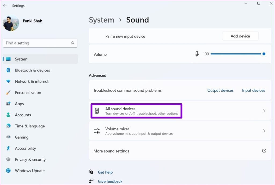Image resolution: width=275 pixels, height=185 pixels.
Task: Select System in the breadcrumb
Action: [102, 20]
